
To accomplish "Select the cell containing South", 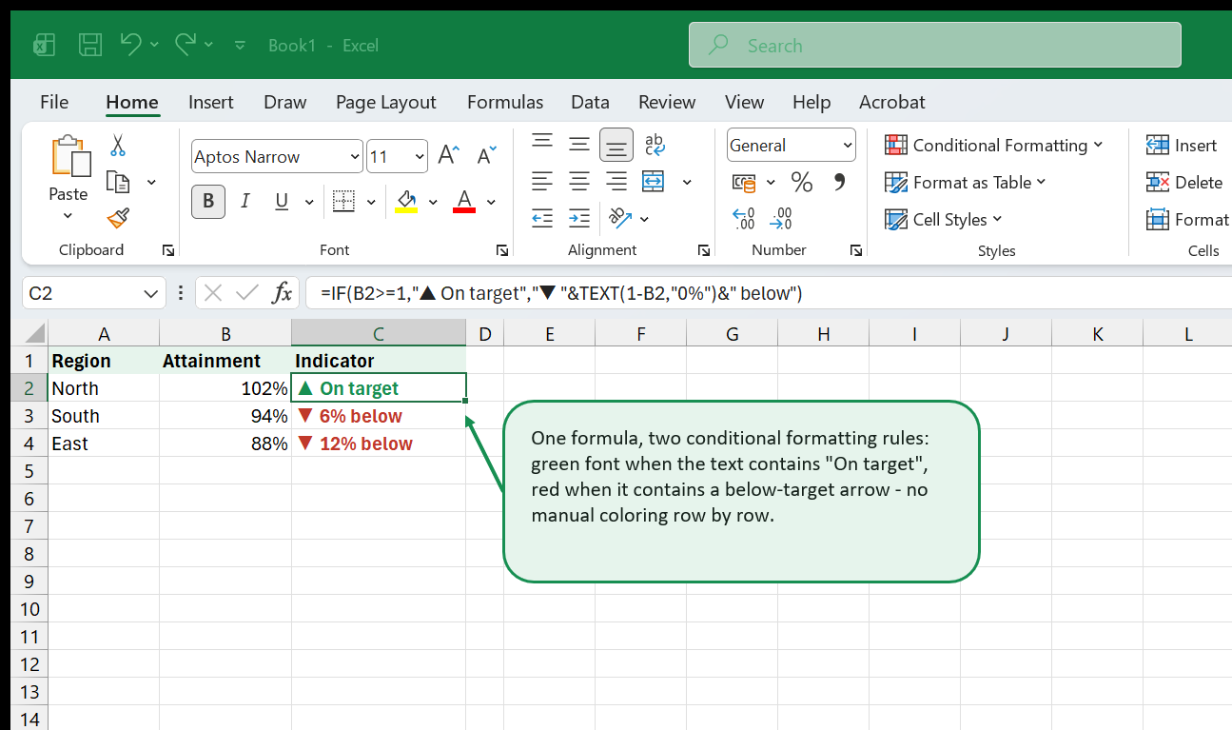I will pos(104,416).
